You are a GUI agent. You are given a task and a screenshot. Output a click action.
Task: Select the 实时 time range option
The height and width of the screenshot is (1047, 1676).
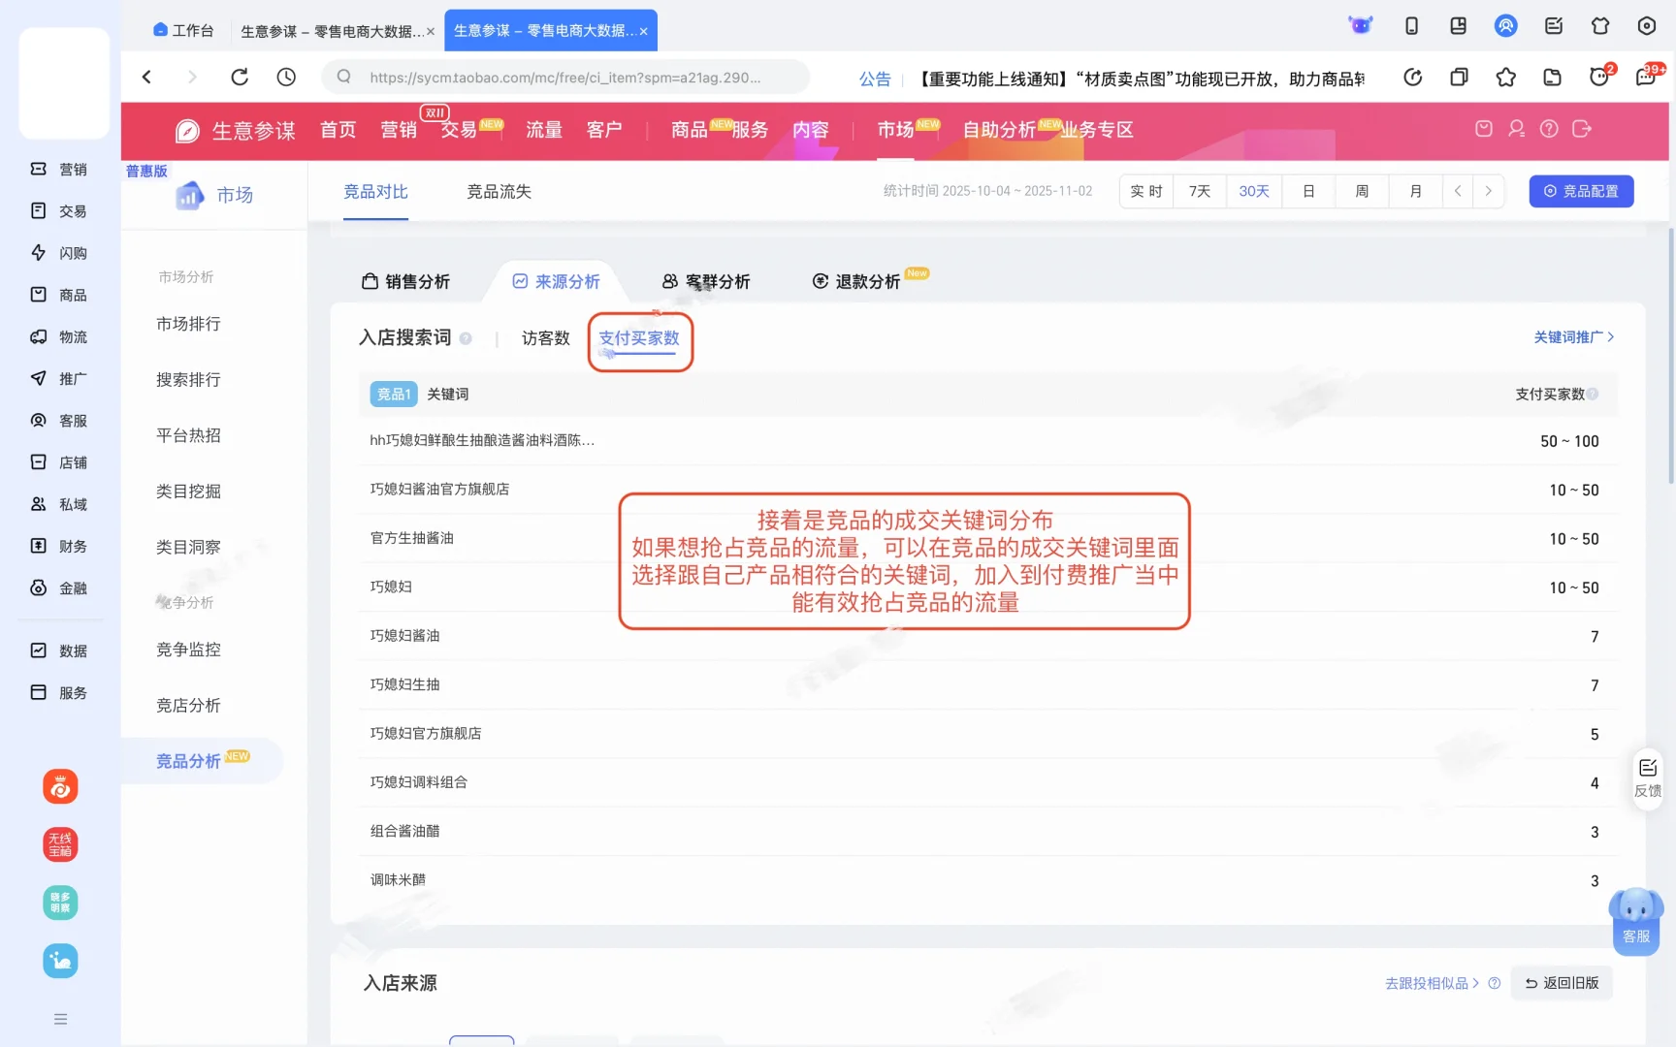(x=1146, y=191)
